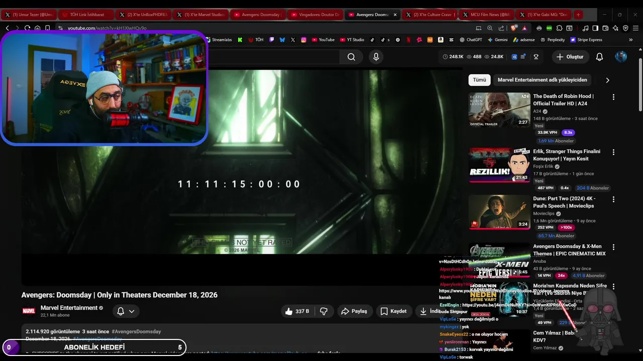Viewport: 643px width, 361px height.
Task: Switch to the TÖH Link İstihbarat tab
Action: pos(86,15)
